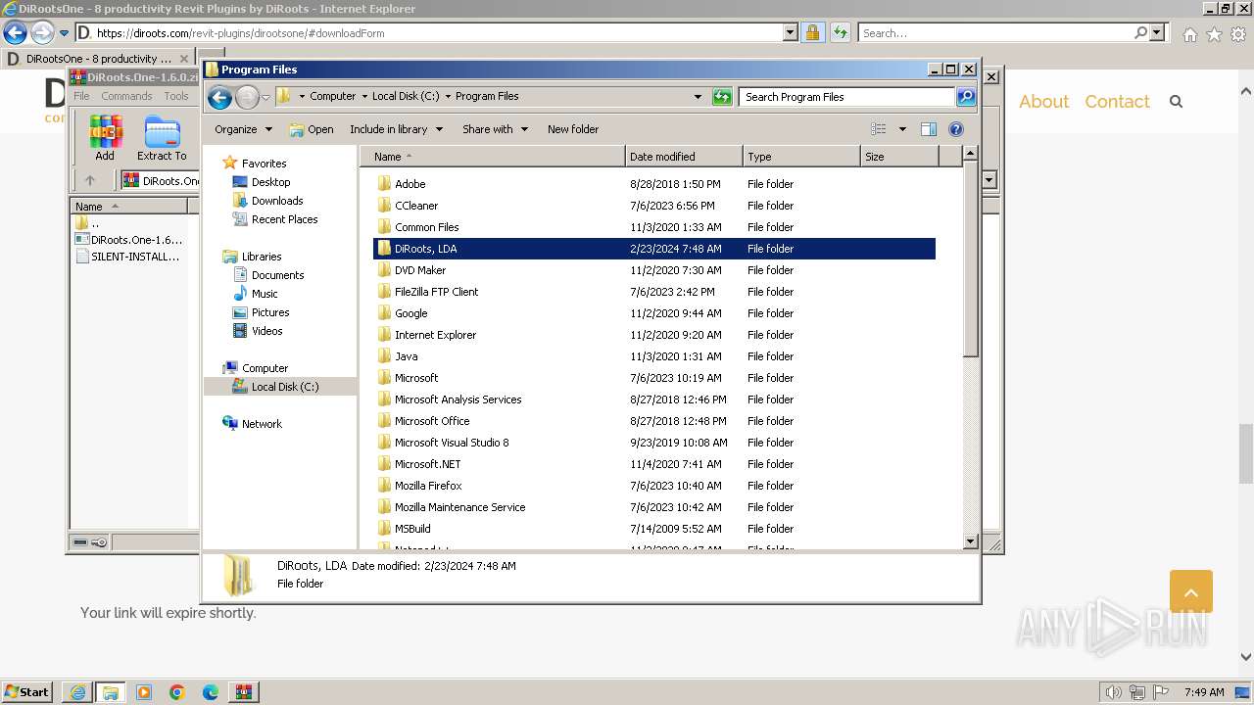The height and width of the screenshot is (705, 1254).
Task: Click the New folder button
Action: pyautogui.click(x=573, y=129)
